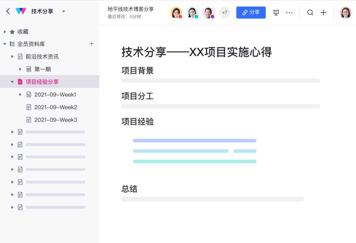This screenshot has height=243, width=356.
Task: Open the 前沿技术资讯 page
Action: pyautogui.click(x=42, y=57)
